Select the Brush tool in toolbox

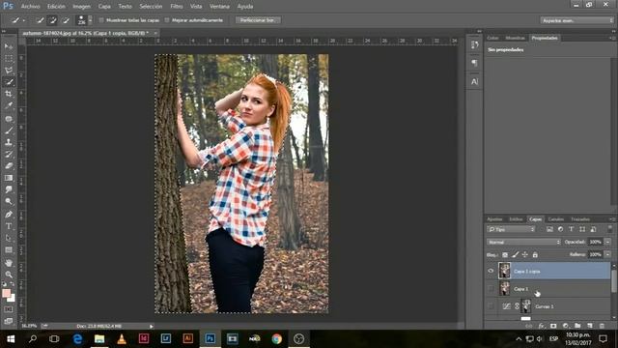(9, 130)
